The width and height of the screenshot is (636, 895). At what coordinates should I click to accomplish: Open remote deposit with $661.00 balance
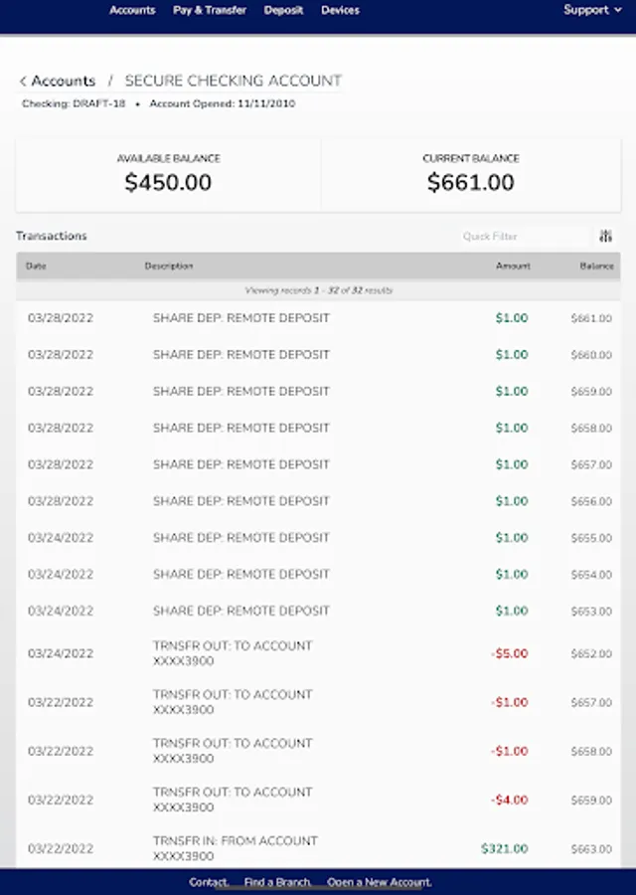pyautogui.click(x=318, y=318)
